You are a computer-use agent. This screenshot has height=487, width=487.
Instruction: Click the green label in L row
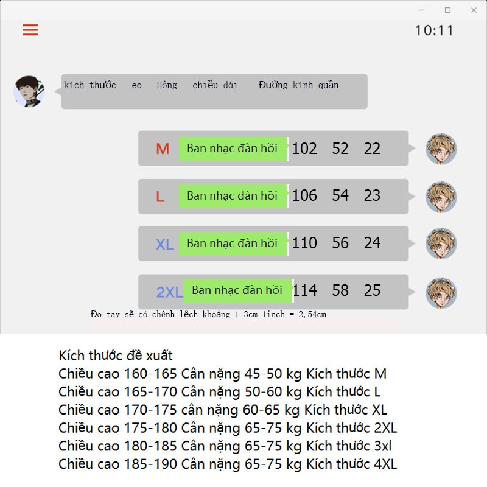pyautogui.click(x=233, y=196)
